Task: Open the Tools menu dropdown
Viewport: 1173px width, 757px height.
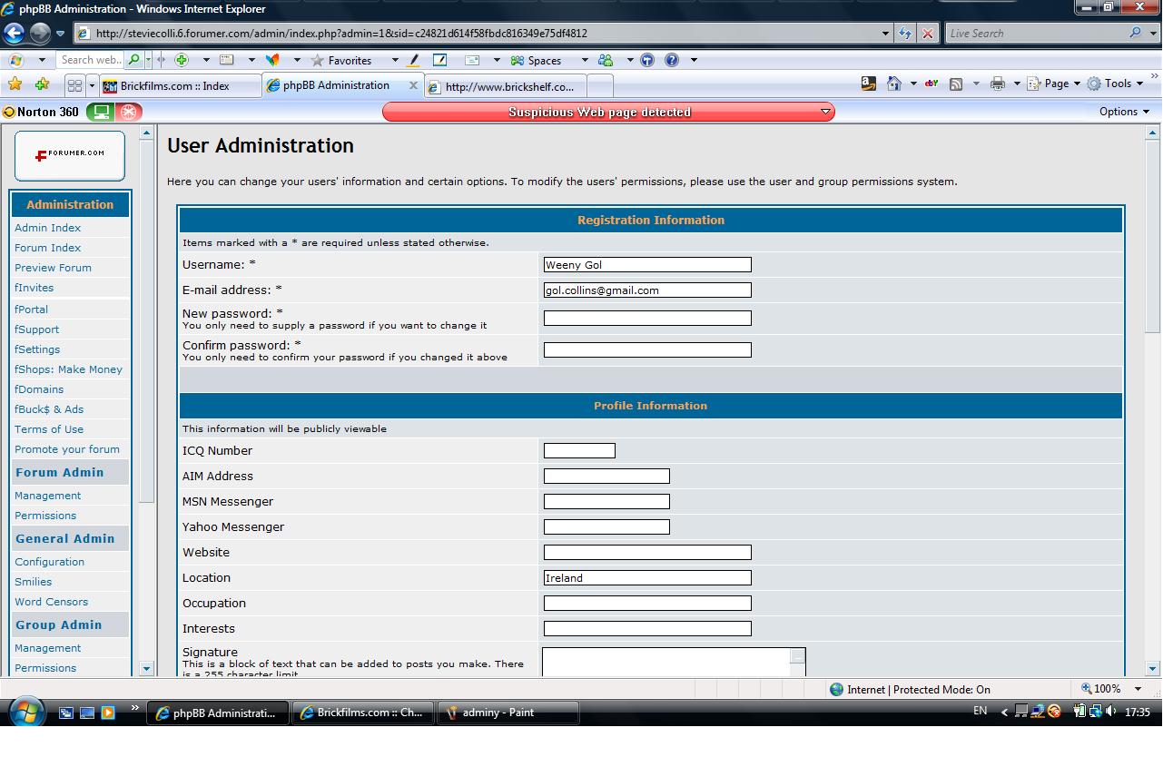Action: [x=1114, y=84]
